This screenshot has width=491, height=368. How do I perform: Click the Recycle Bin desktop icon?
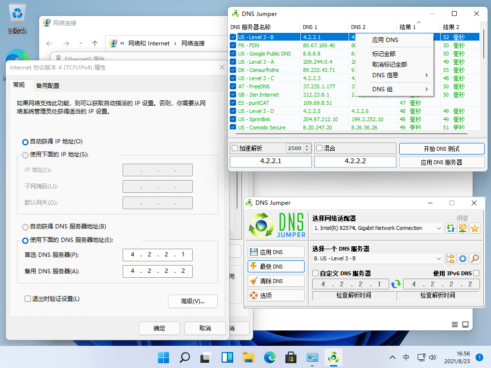[17, 19]
